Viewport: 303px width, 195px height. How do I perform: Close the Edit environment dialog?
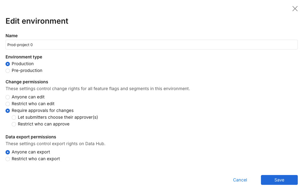coord(295,9)
